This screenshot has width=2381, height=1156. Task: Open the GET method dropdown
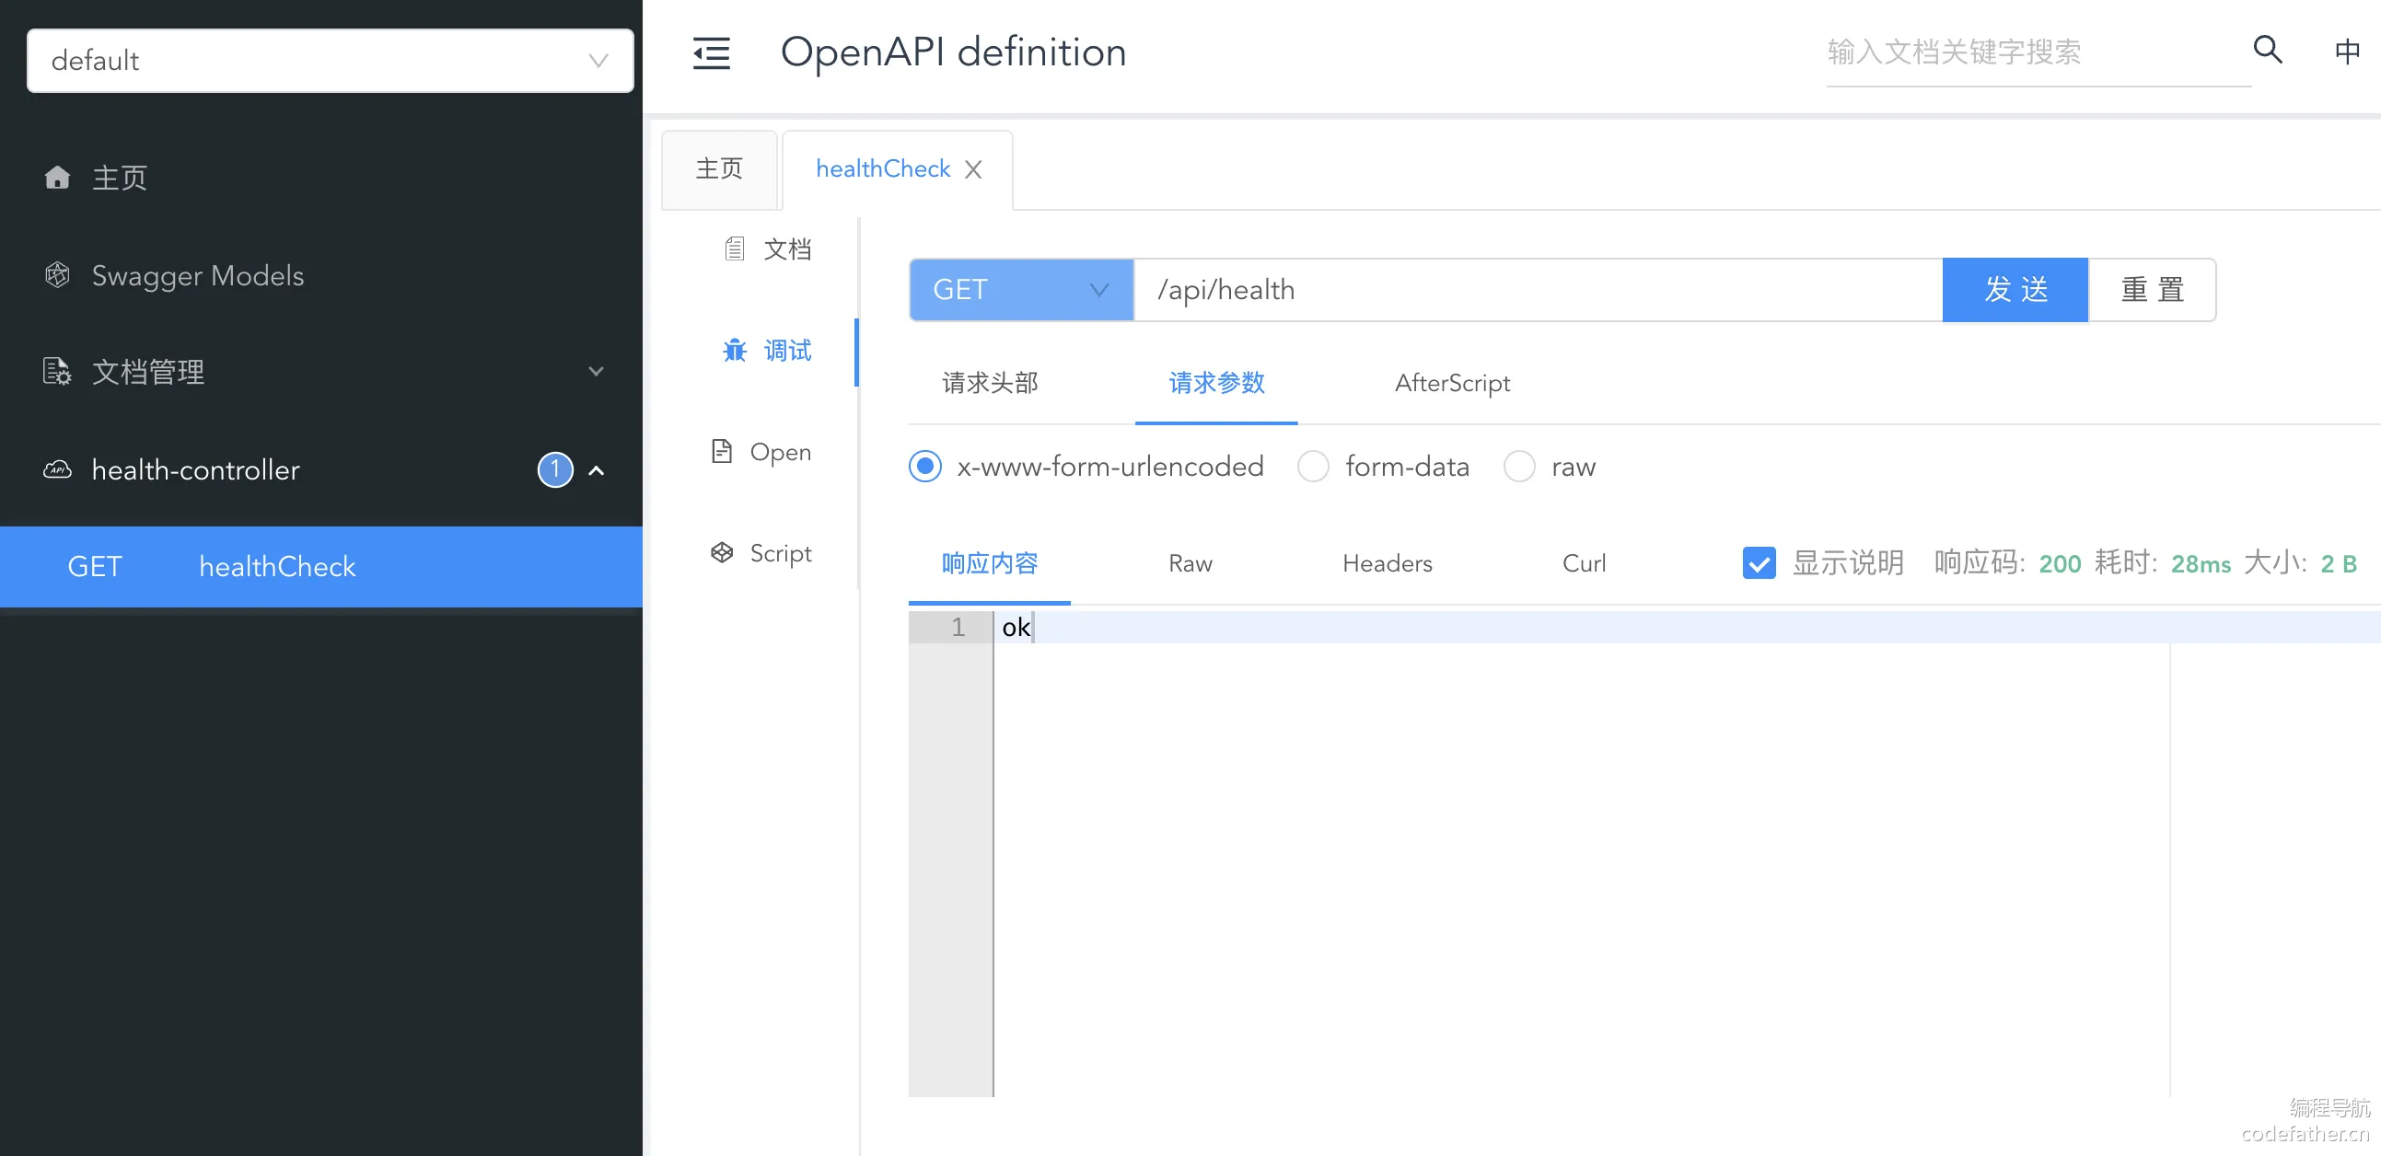coord(1021,290)
